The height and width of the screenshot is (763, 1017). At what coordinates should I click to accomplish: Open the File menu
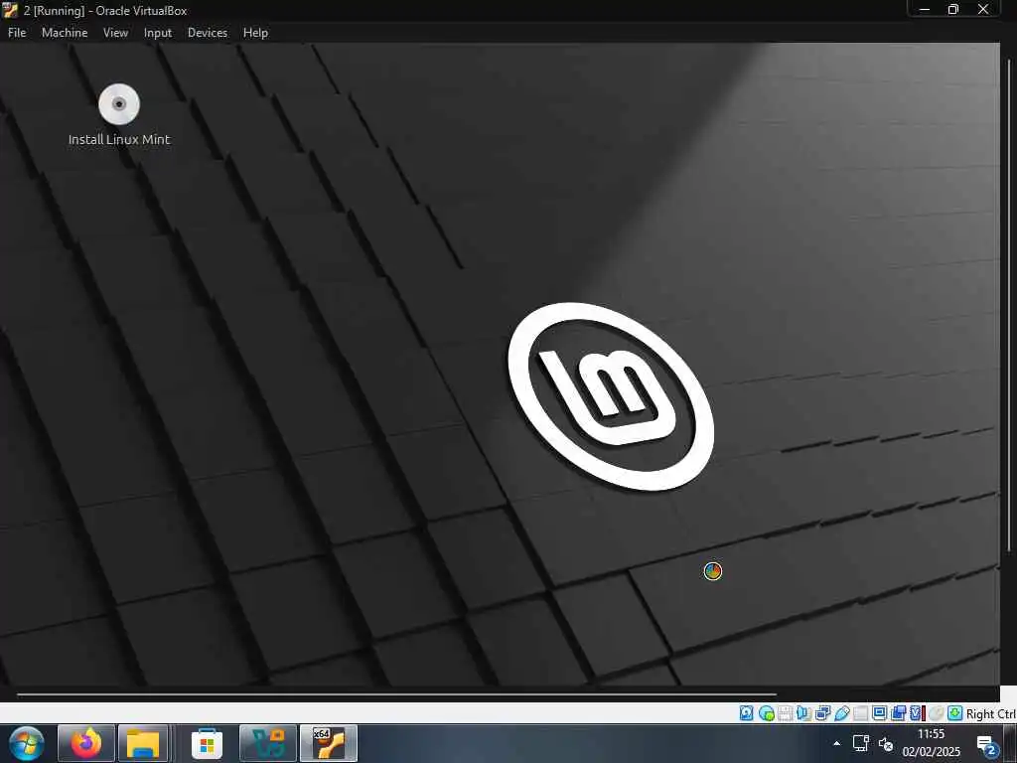(17, 33)
